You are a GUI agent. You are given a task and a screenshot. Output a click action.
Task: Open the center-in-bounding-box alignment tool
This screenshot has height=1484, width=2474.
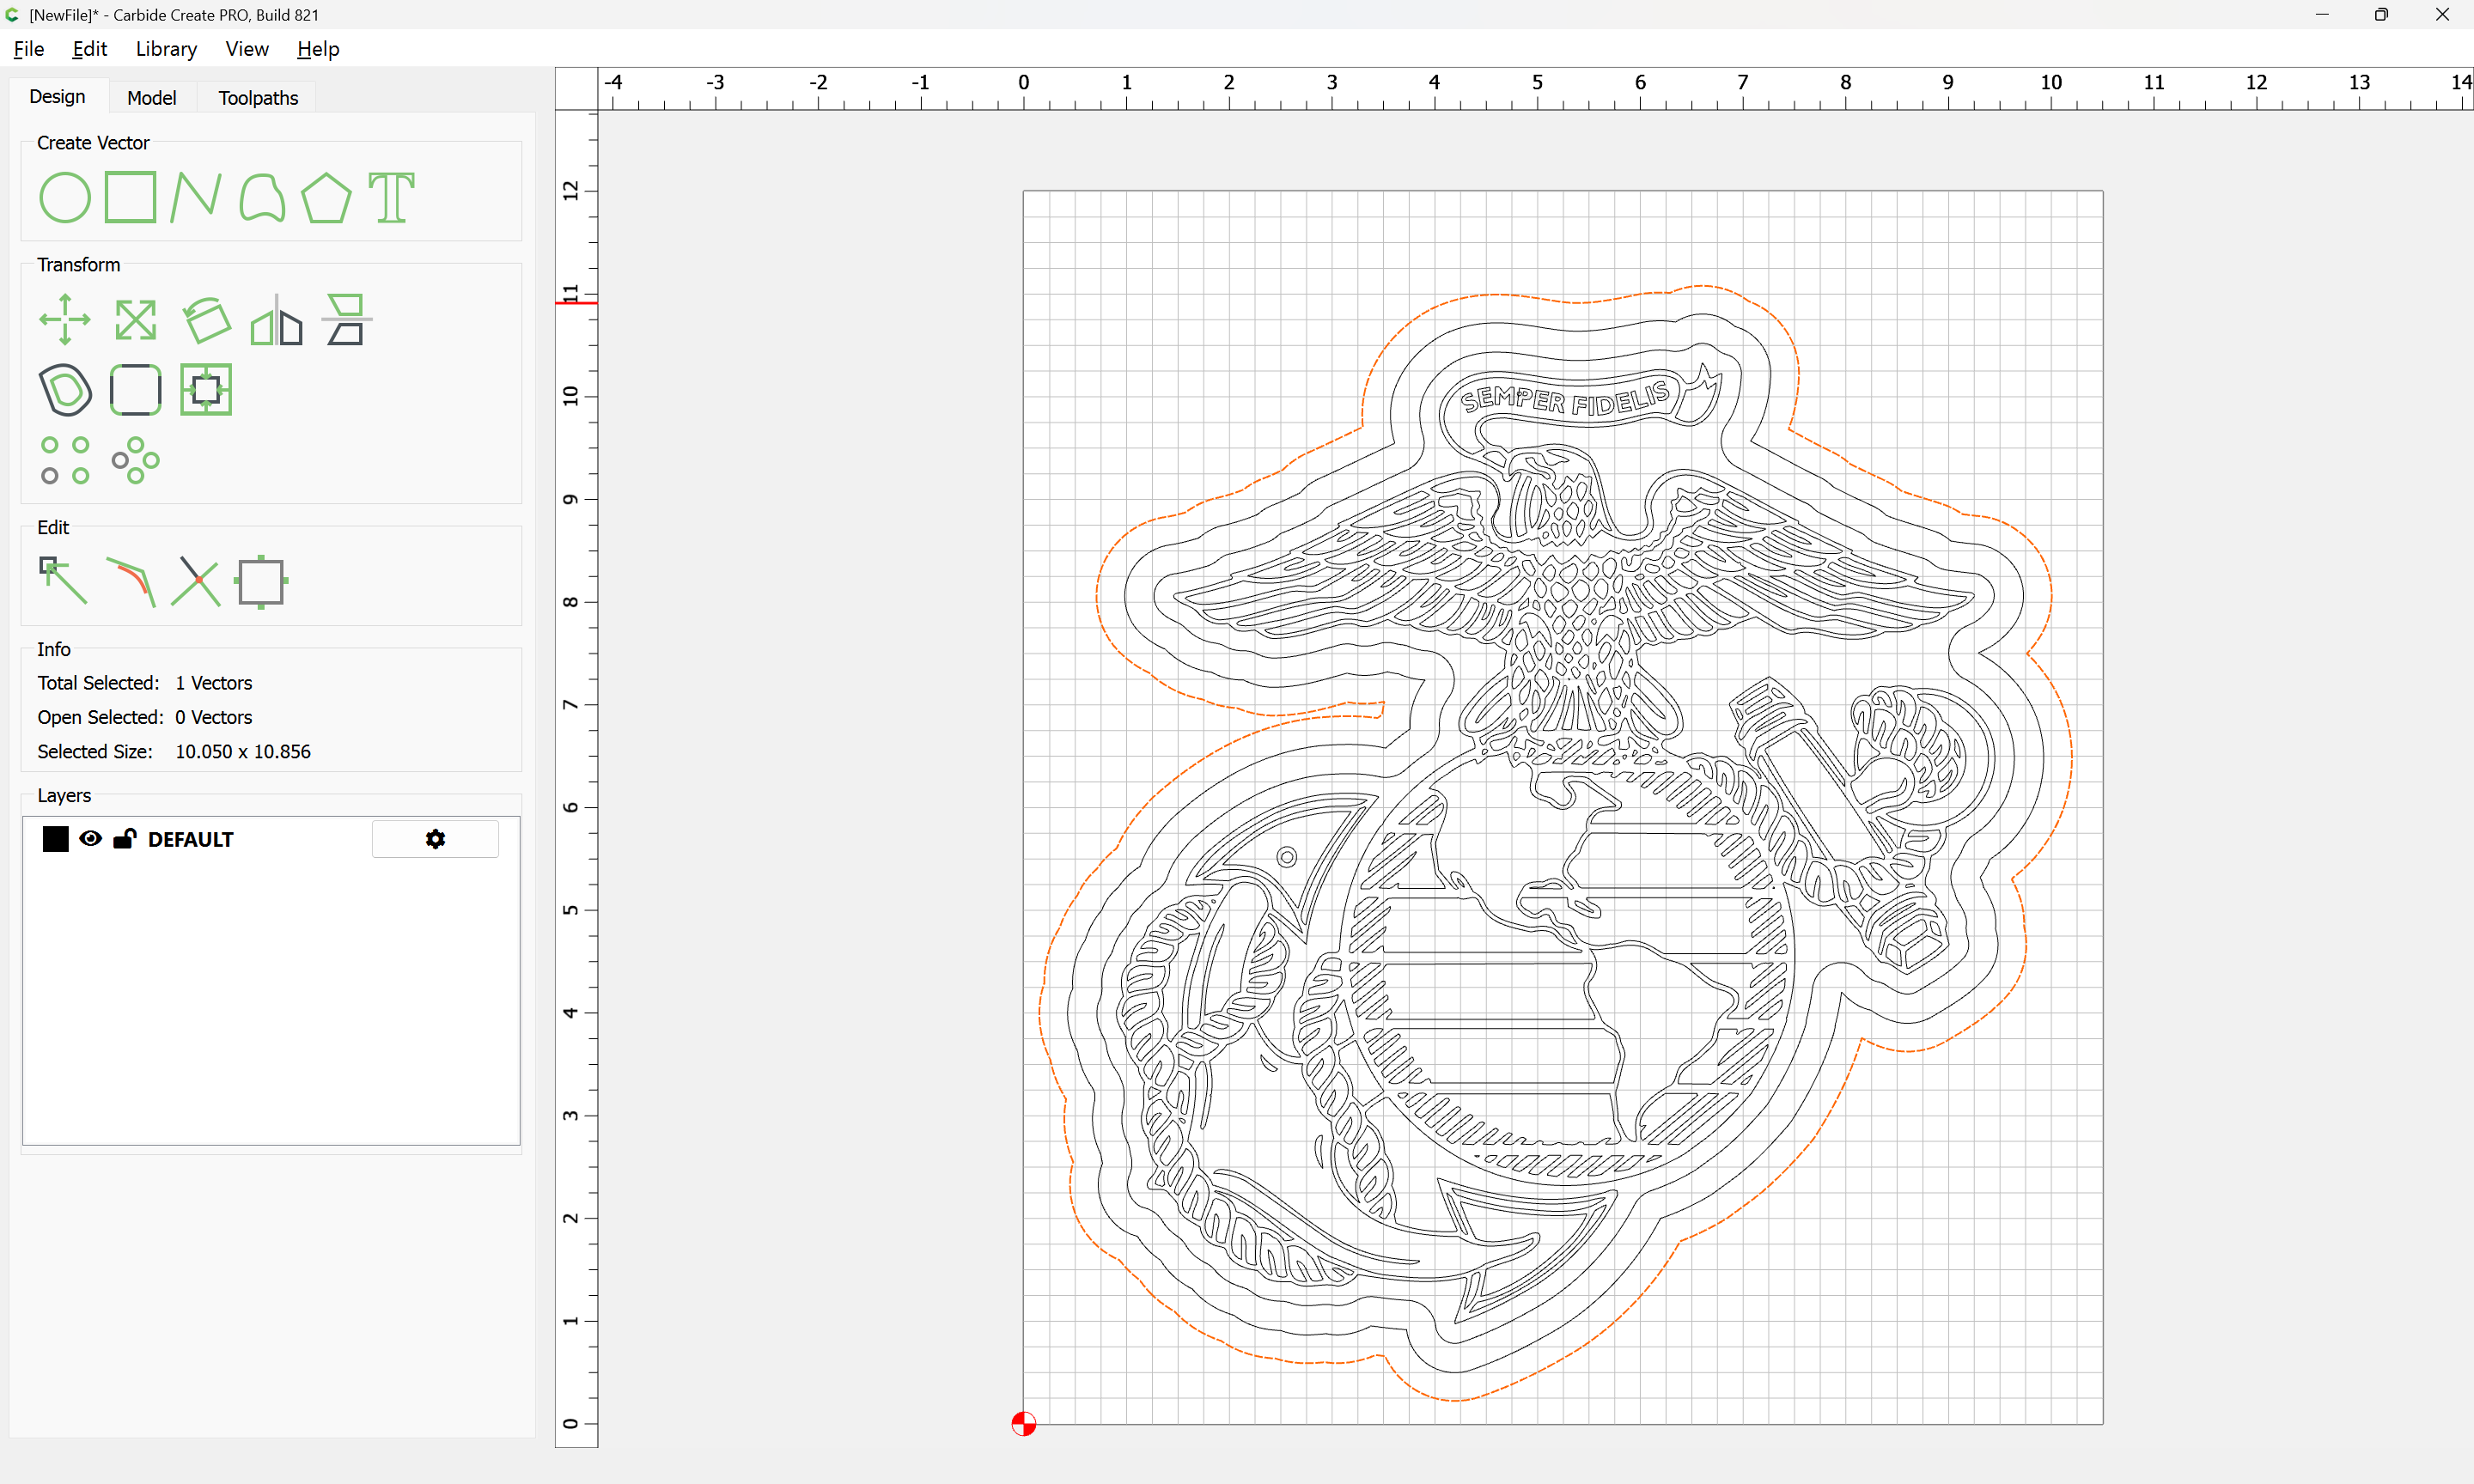[x=206, y=390]
